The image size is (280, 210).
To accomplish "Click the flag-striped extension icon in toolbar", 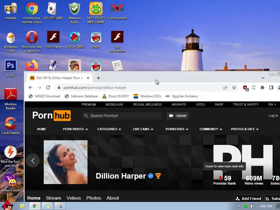I will 254,87.
